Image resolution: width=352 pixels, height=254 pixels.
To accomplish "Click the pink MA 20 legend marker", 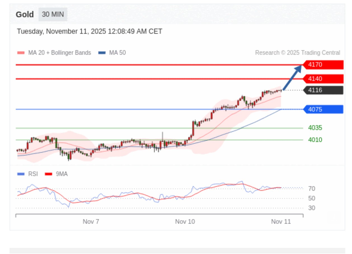I will pos(21,53).
